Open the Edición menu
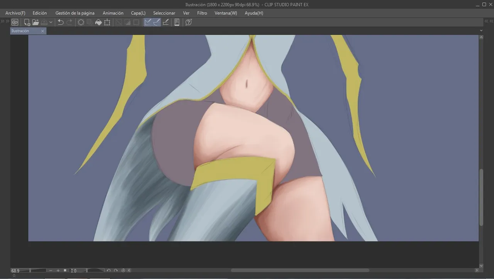494x279 pixels. (x=40, y=13)
